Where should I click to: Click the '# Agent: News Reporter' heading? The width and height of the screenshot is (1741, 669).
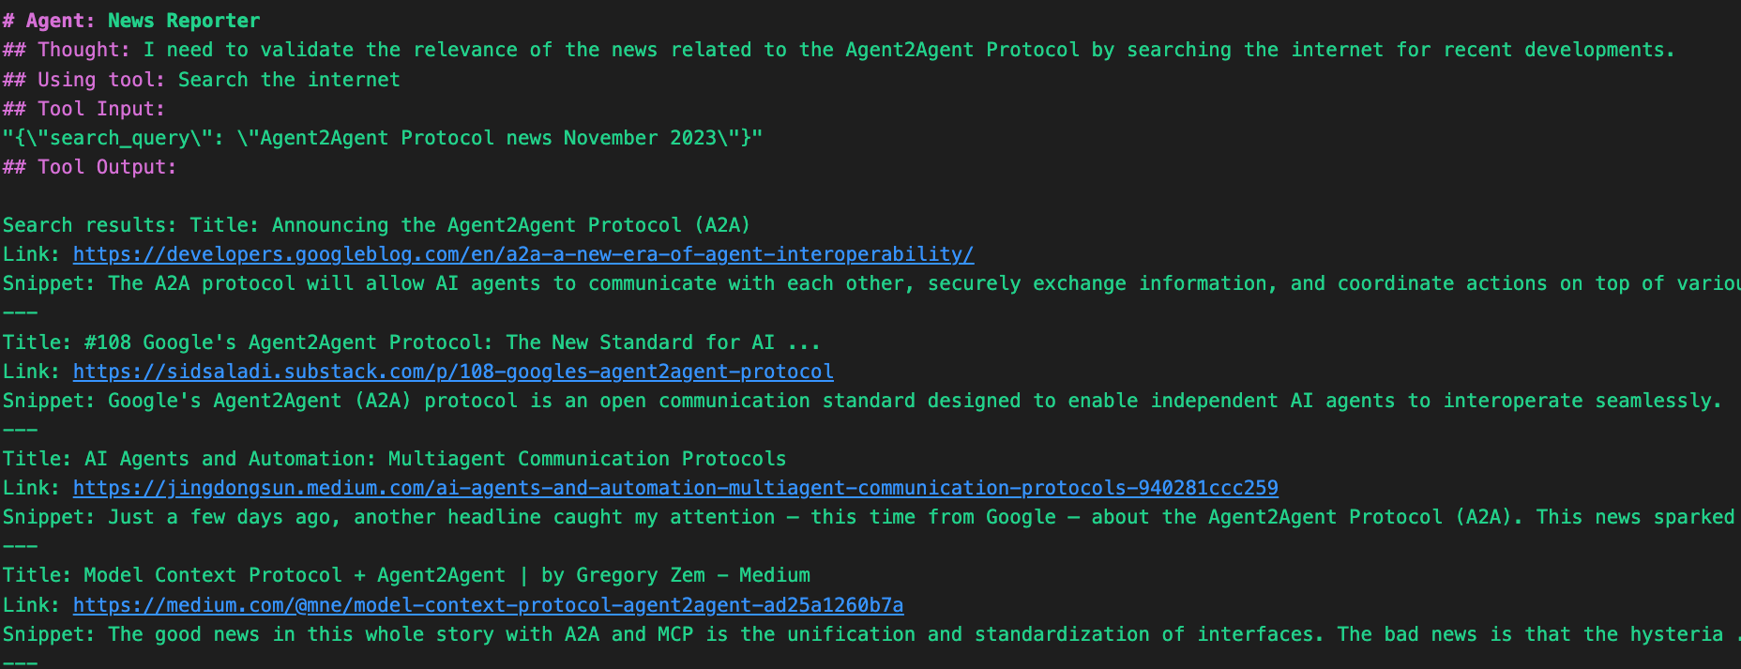pos(131,21)
